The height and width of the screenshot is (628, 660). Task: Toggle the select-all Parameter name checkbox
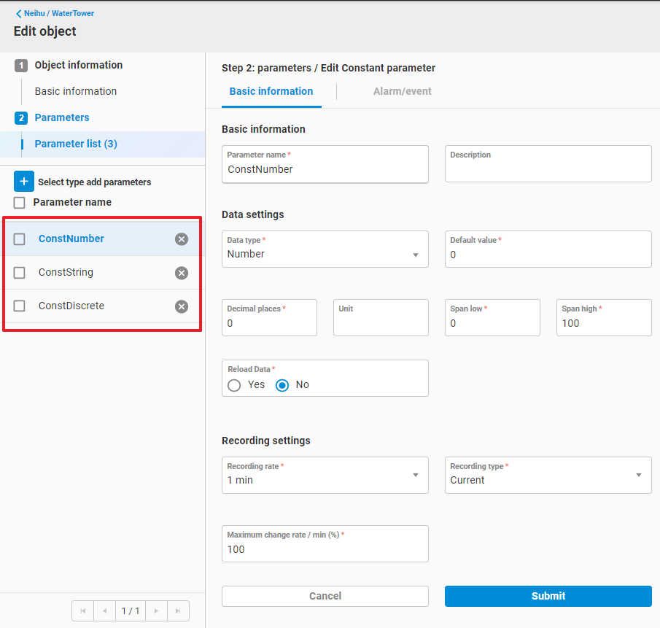click(x=20, y=203)
